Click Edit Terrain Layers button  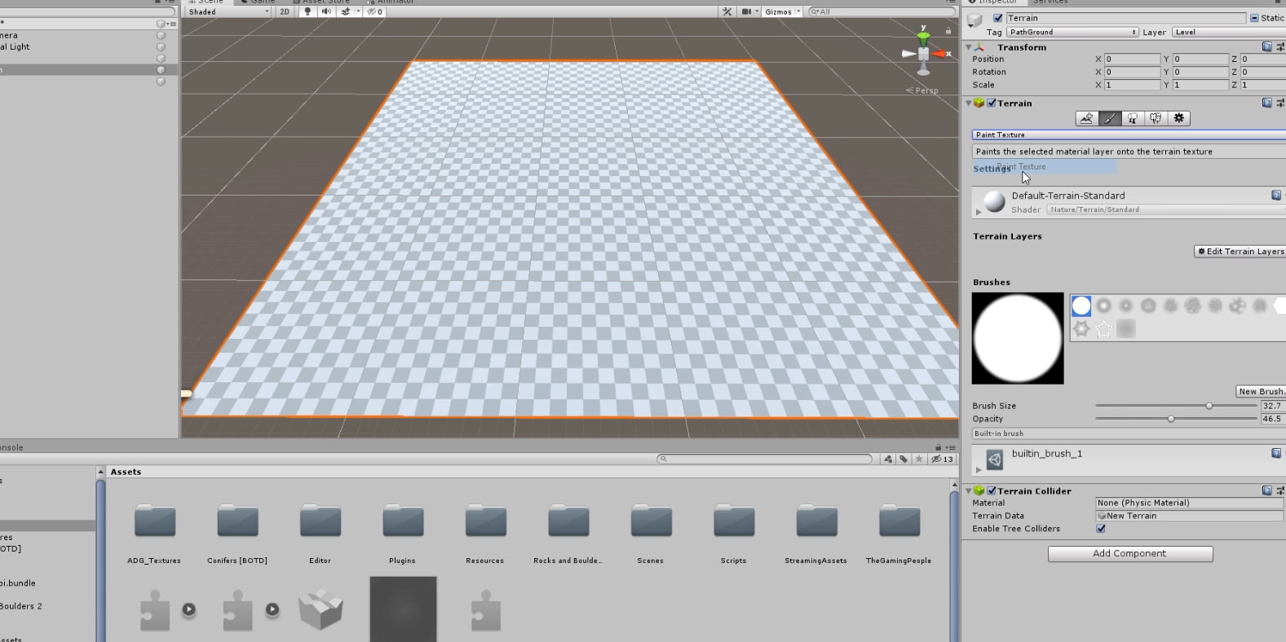[1240, 252]
